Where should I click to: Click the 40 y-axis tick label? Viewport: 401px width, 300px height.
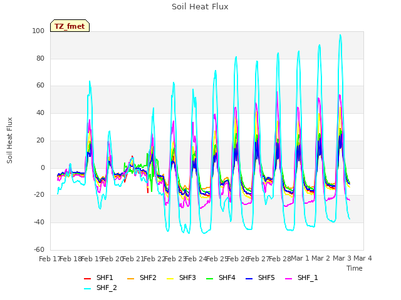40,112
